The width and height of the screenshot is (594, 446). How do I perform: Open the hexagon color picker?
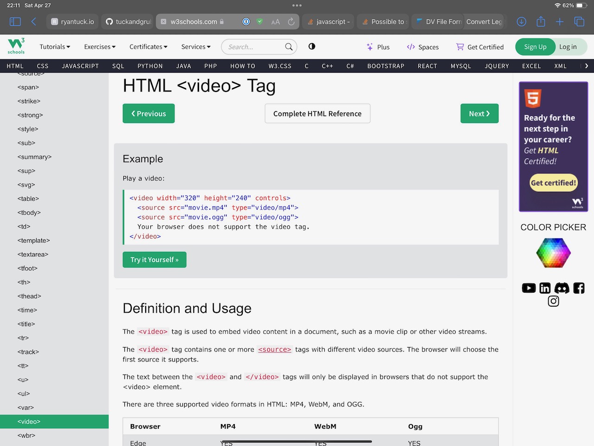pyautogui.click(x=553, y=253)
